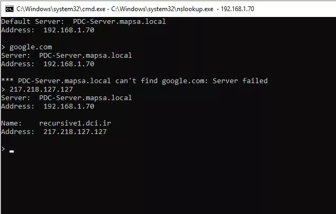Click the 'Name:' label in the output
The image size is (336, 214).
[11, 123]
